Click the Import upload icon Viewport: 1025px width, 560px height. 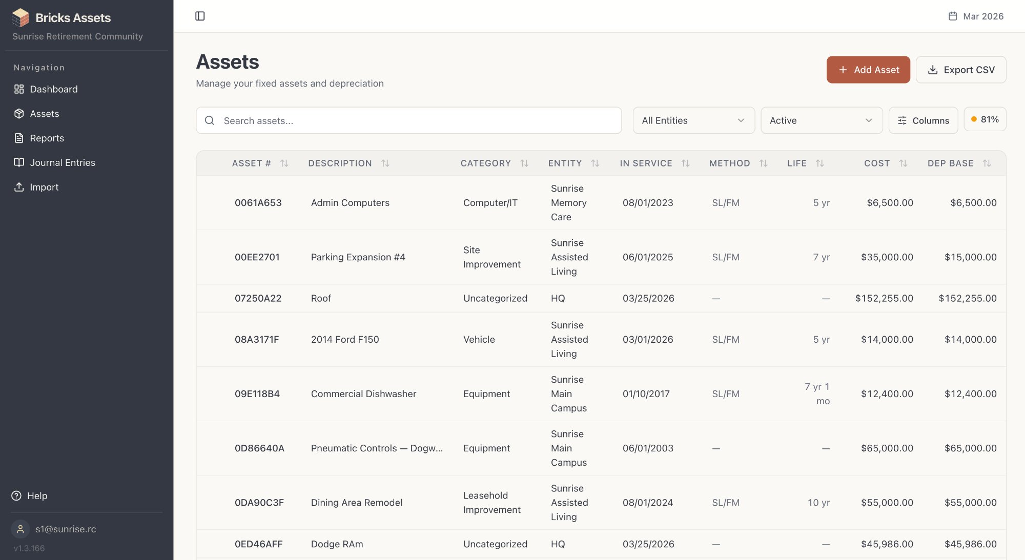19,187
